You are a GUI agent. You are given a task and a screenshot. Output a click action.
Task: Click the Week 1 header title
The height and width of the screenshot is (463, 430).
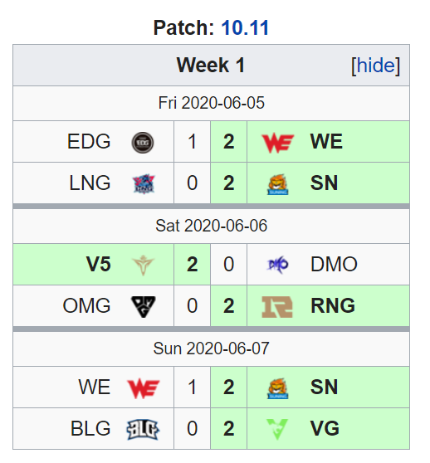tap(211, 65)
